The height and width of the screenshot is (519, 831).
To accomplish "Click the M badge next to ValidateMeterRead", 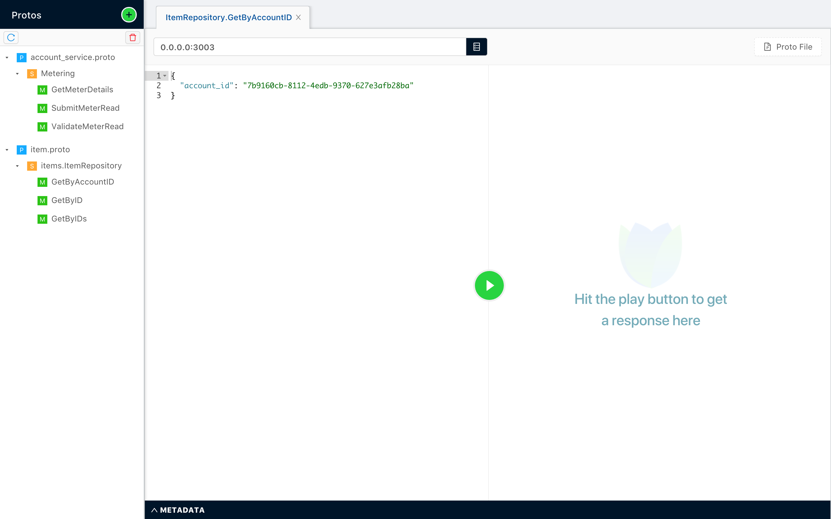I will (42, 126).
